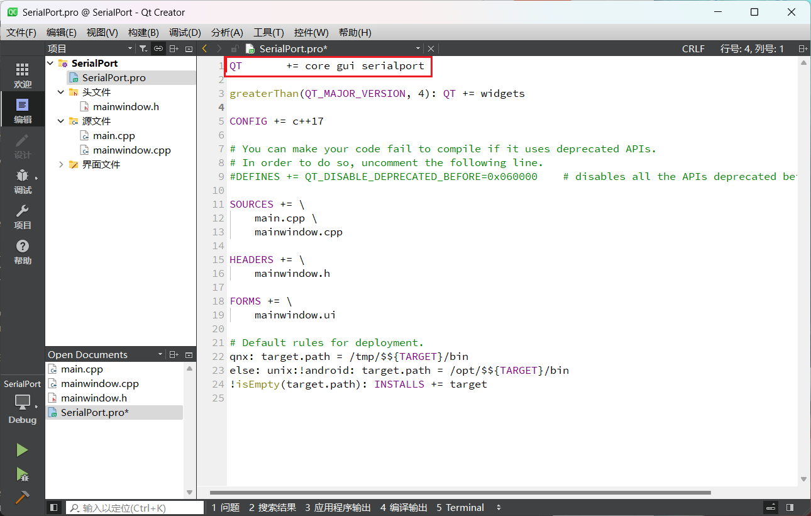Select SerialPort.pro in the project tree
Viewport: 811px width, 516px height.
tap(113, 77)
